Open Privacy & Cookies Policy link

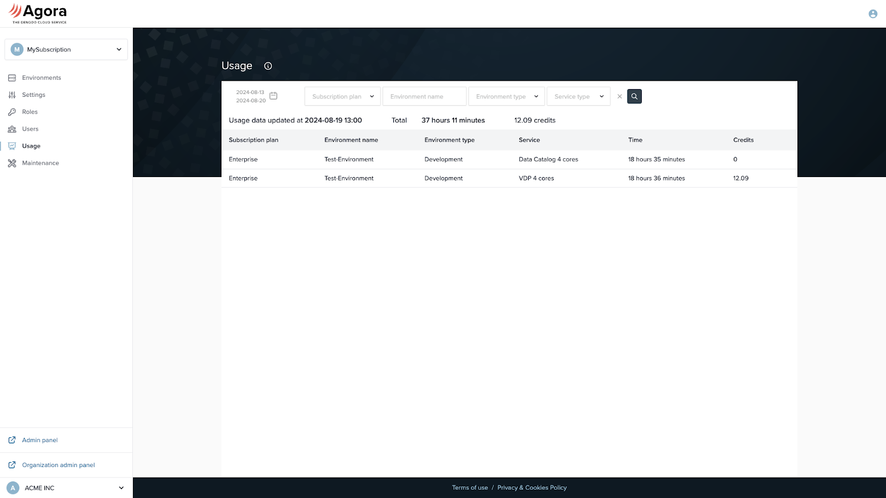click(532, 488)
